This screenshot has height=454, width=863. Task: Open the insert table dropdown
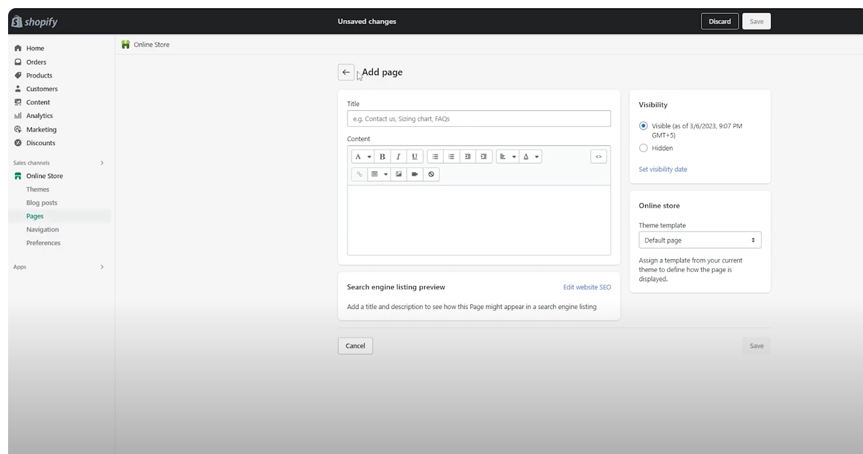[380, 174]
